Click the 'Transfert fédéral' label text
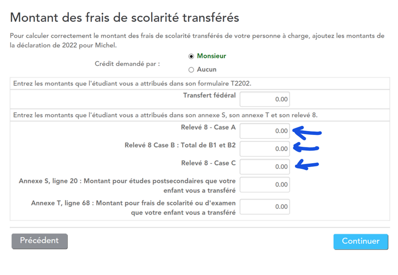The width and height of the screenshot is (398, 275). [x=210, y=95]
